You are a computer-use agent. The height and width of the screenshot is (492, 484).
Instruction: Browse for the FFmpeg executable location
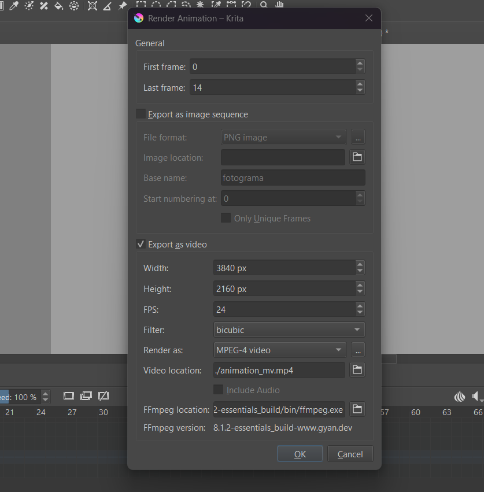coord(357,409)
